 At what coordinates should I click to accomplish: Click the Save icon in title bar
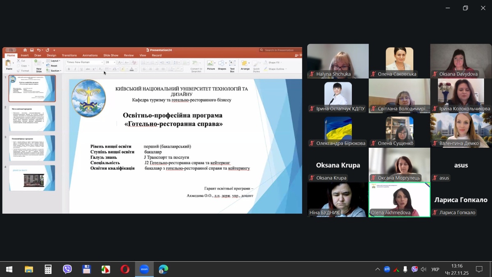pyautogui.click(x=32, y=50)
